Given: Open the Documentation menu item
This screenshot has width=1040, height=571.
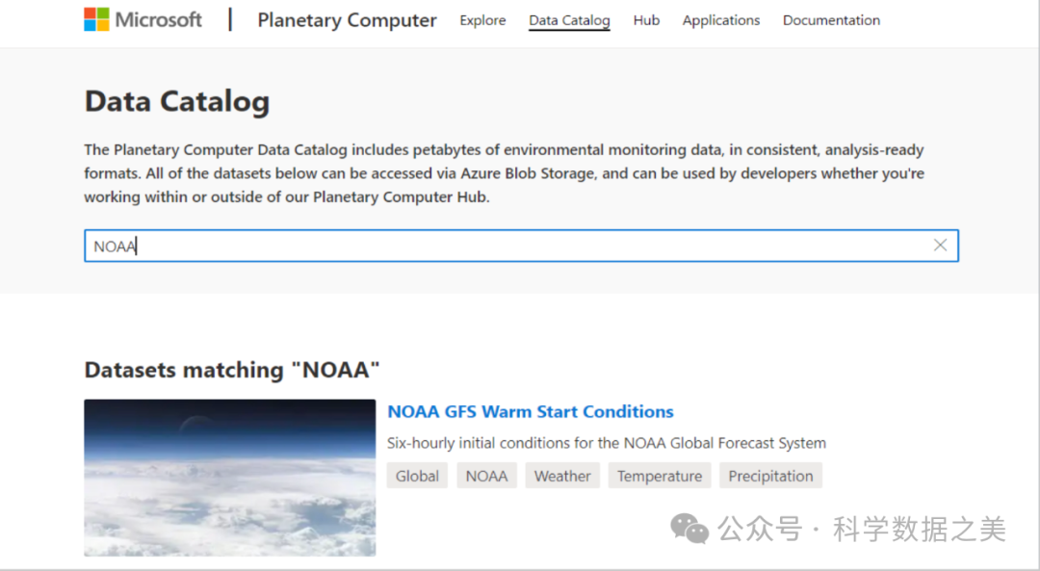Looking at the screenshot, I should point(831,20).
